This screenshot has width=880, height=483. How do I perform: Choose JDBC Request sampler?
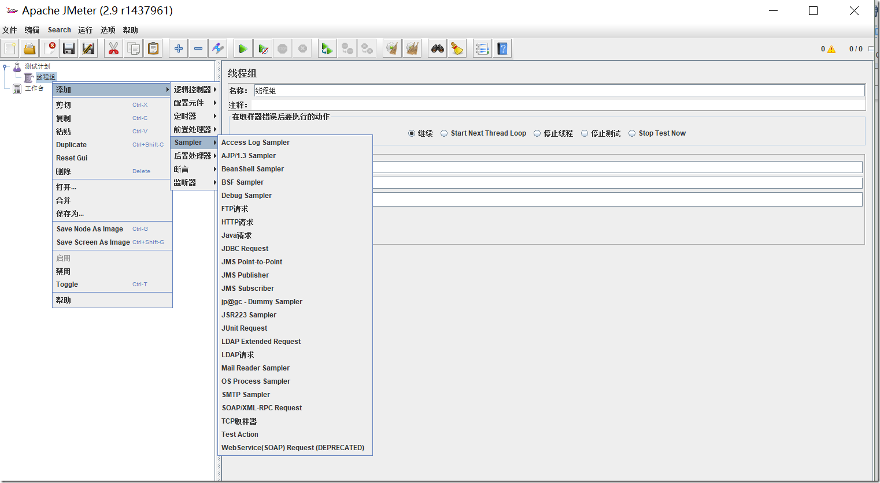295,249
